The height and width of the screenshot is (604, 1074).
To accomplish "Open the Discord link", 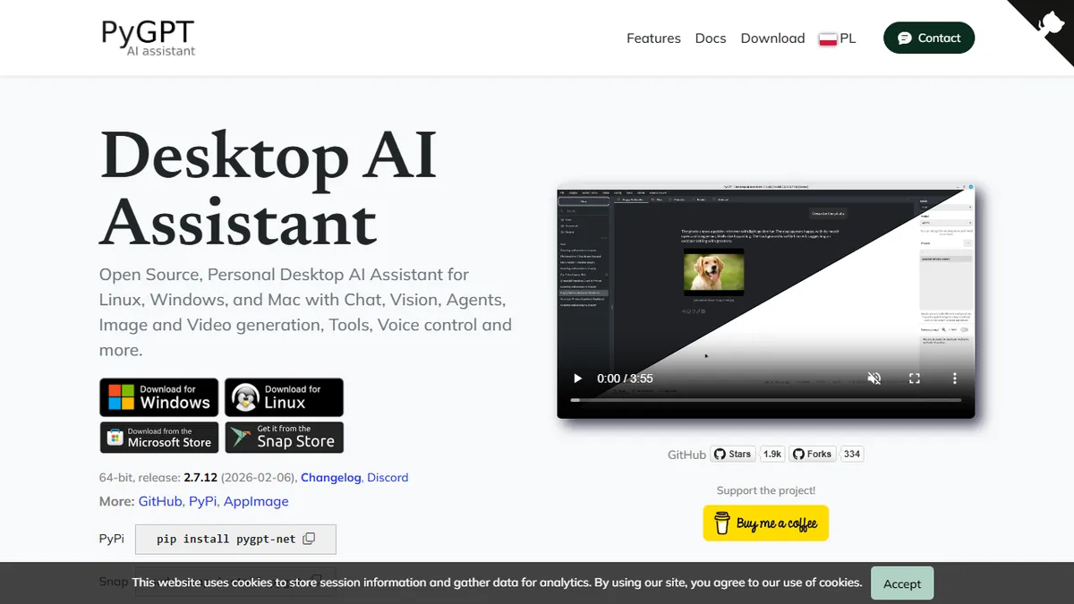I will [x=388, y=478].
